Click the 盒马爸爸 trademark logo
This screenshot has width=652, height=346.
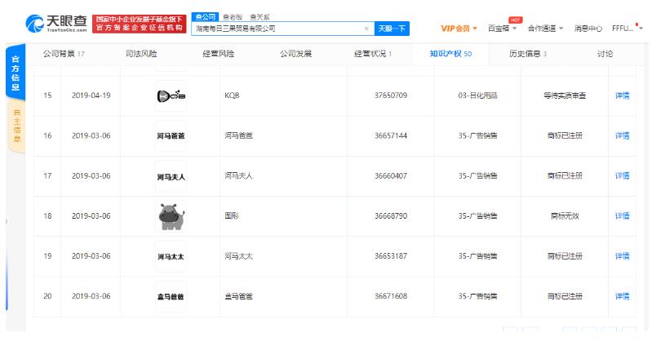point(171,296)
